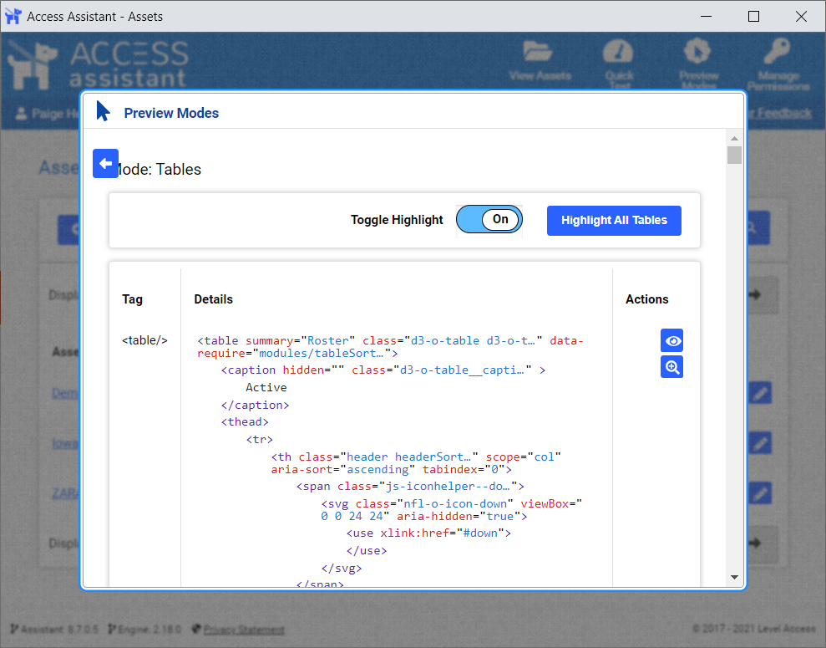Click the Highlight All Tables button
Screen dimensions: 826x648
(614, 221)
